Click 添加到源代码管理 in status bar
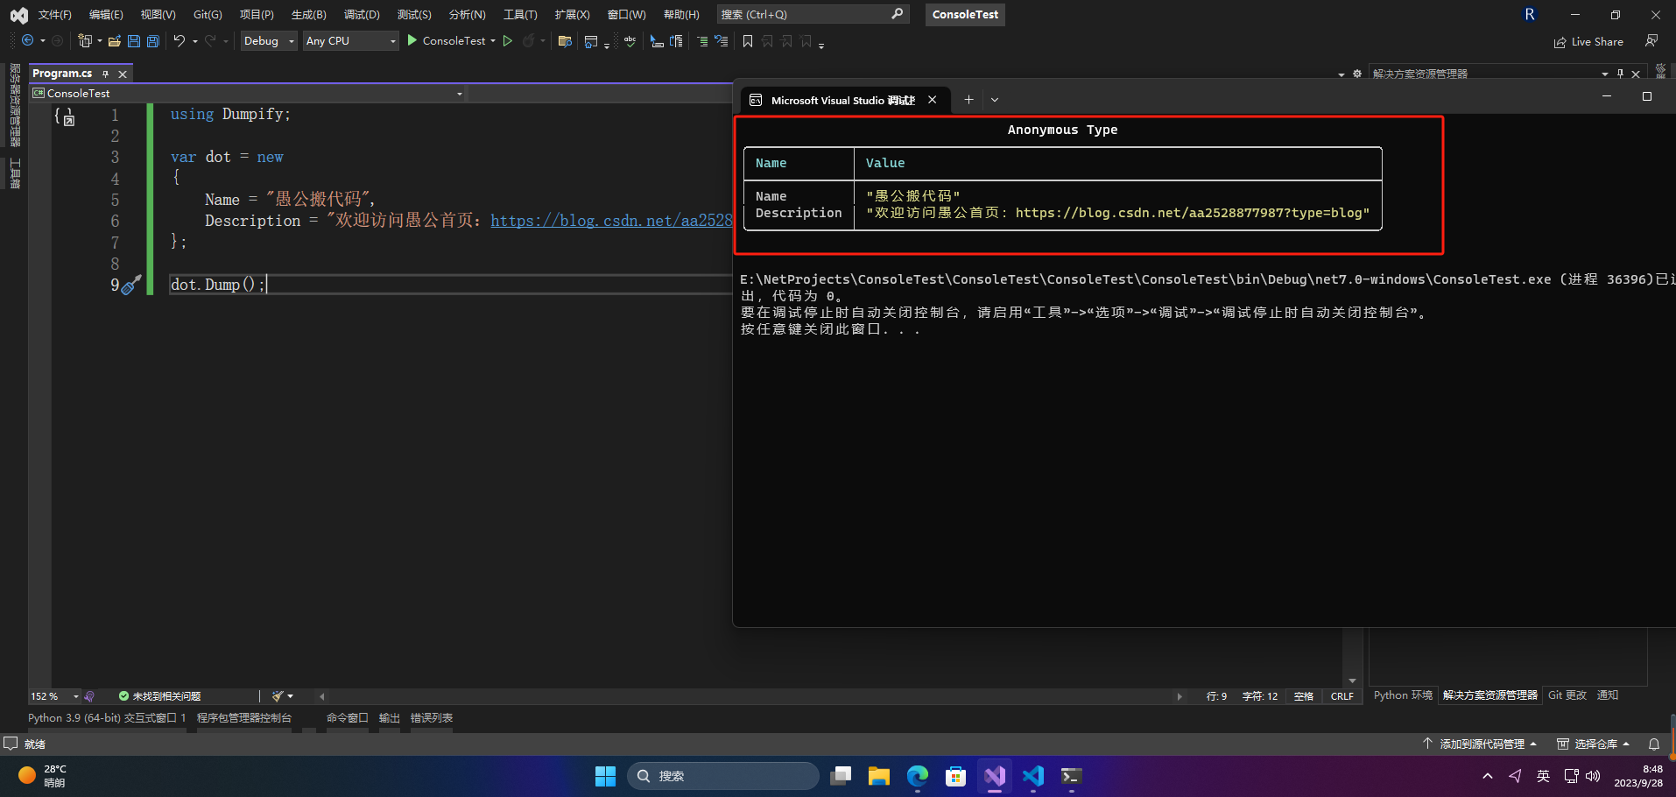1676x797 pixels. (x=1483, y=744)
